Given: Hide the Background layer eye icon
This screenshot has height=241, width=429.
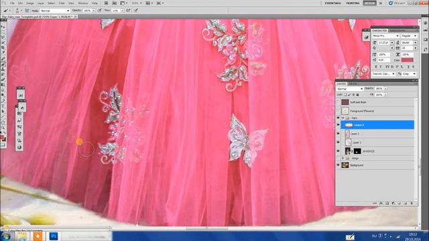Looking at the screenshot, I should (x=338, y=165).
